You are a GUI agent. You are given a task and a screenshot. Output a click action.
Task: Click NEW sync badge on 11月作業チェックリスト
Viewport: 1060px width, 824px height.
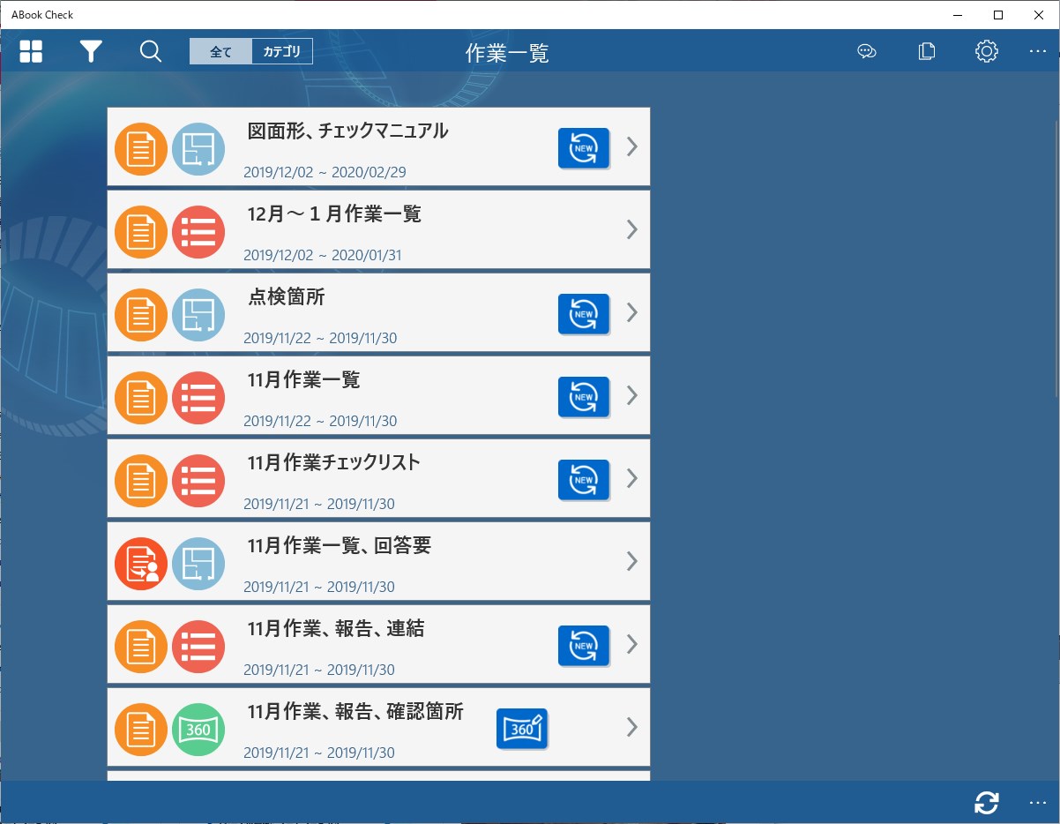click(584, 479)
